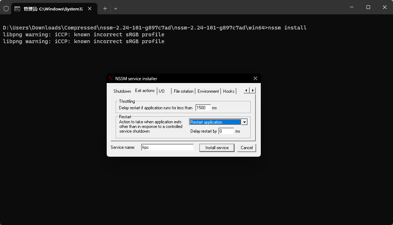Click the 'Service name:' label

123,147
